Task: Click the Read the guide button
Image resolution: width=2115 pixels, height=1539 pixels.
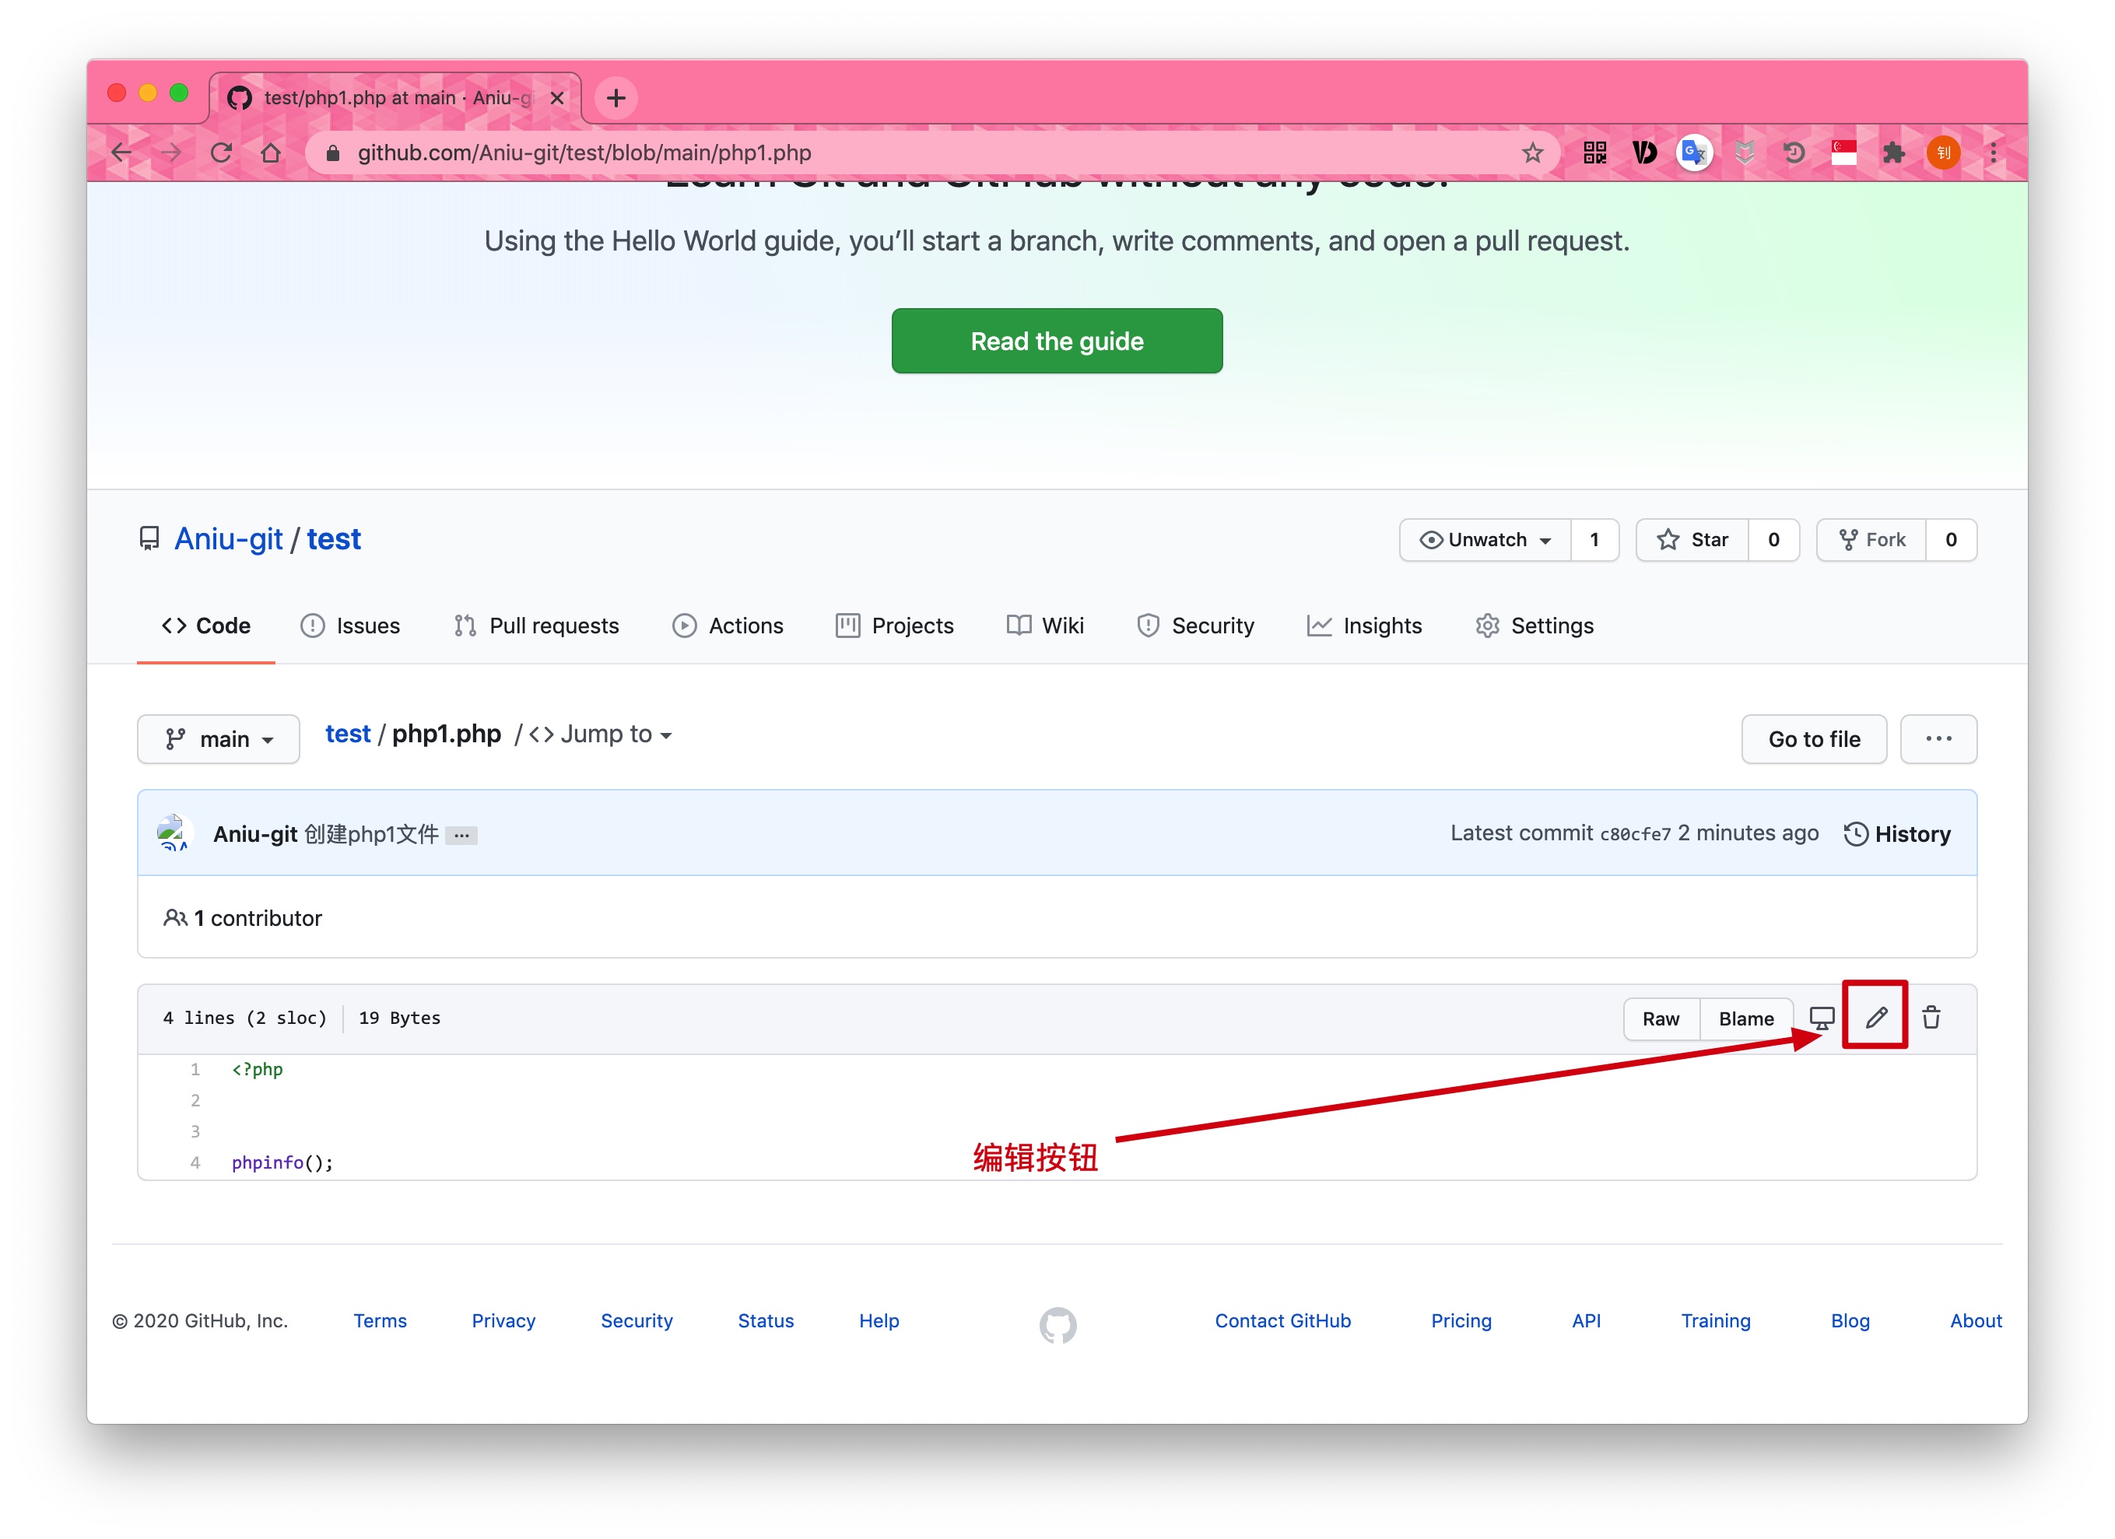Action: [x=1057, y=341]
